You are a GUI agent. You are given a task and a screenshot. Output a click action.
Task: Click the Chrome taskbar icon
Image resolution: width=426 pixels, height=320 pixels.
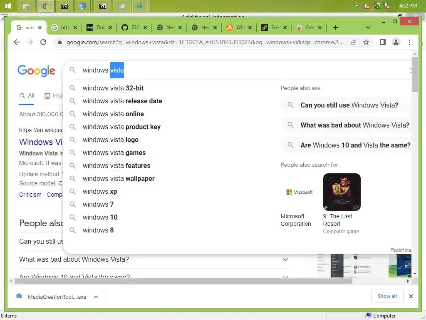click(x=45, y=6)
